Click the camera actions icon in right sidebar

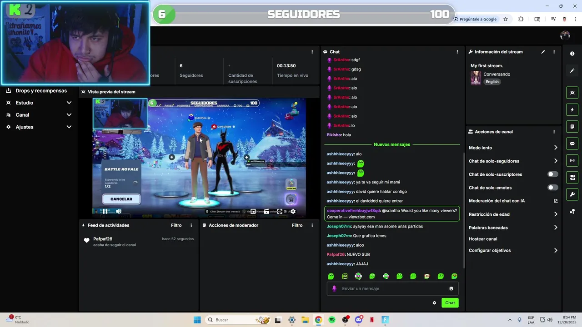pos(572,177)
